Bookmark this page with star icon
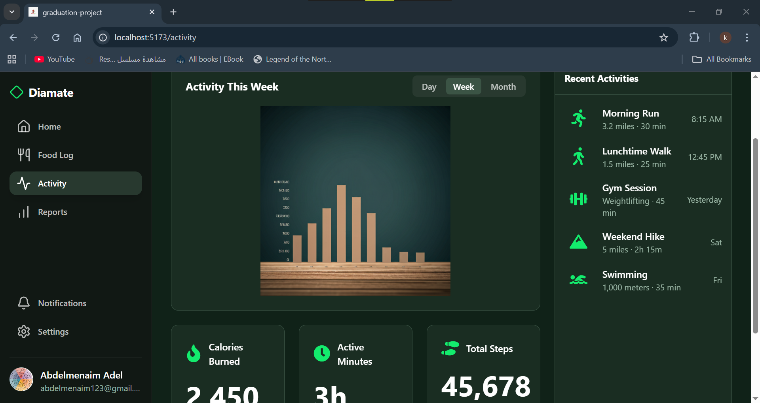 pyautogui.click(x=663, y=38)
